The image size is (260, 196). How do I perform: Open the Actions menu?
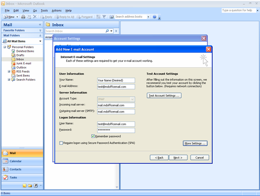click(57, 10)
